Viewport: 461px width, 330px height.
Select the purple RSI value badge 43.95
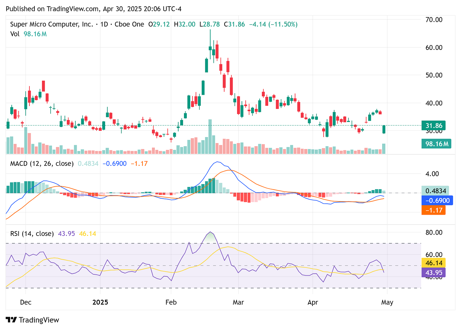433,272
